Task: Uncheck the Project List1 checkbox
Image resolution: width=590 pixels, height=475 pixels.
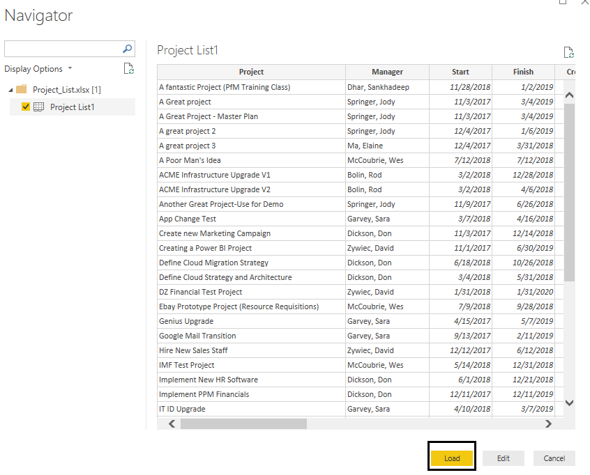Action: point(27,107)
